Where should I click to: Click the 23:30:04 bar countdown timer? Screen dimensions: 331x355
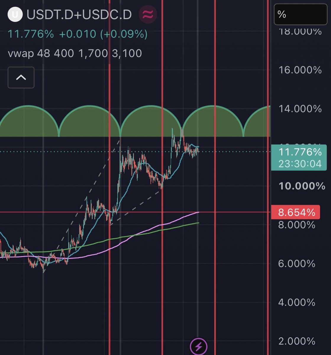tap(300, 164)
